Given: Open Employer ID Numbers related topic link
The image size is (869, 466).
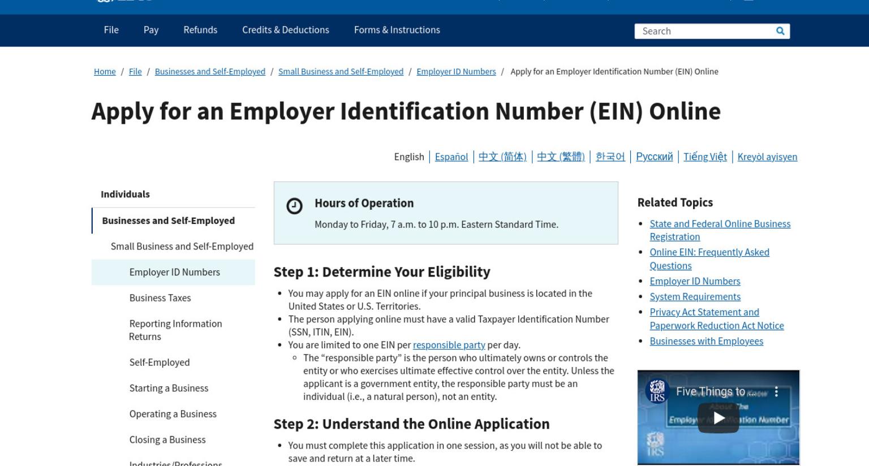Looking at the screenshot, I should click(695, 281).
